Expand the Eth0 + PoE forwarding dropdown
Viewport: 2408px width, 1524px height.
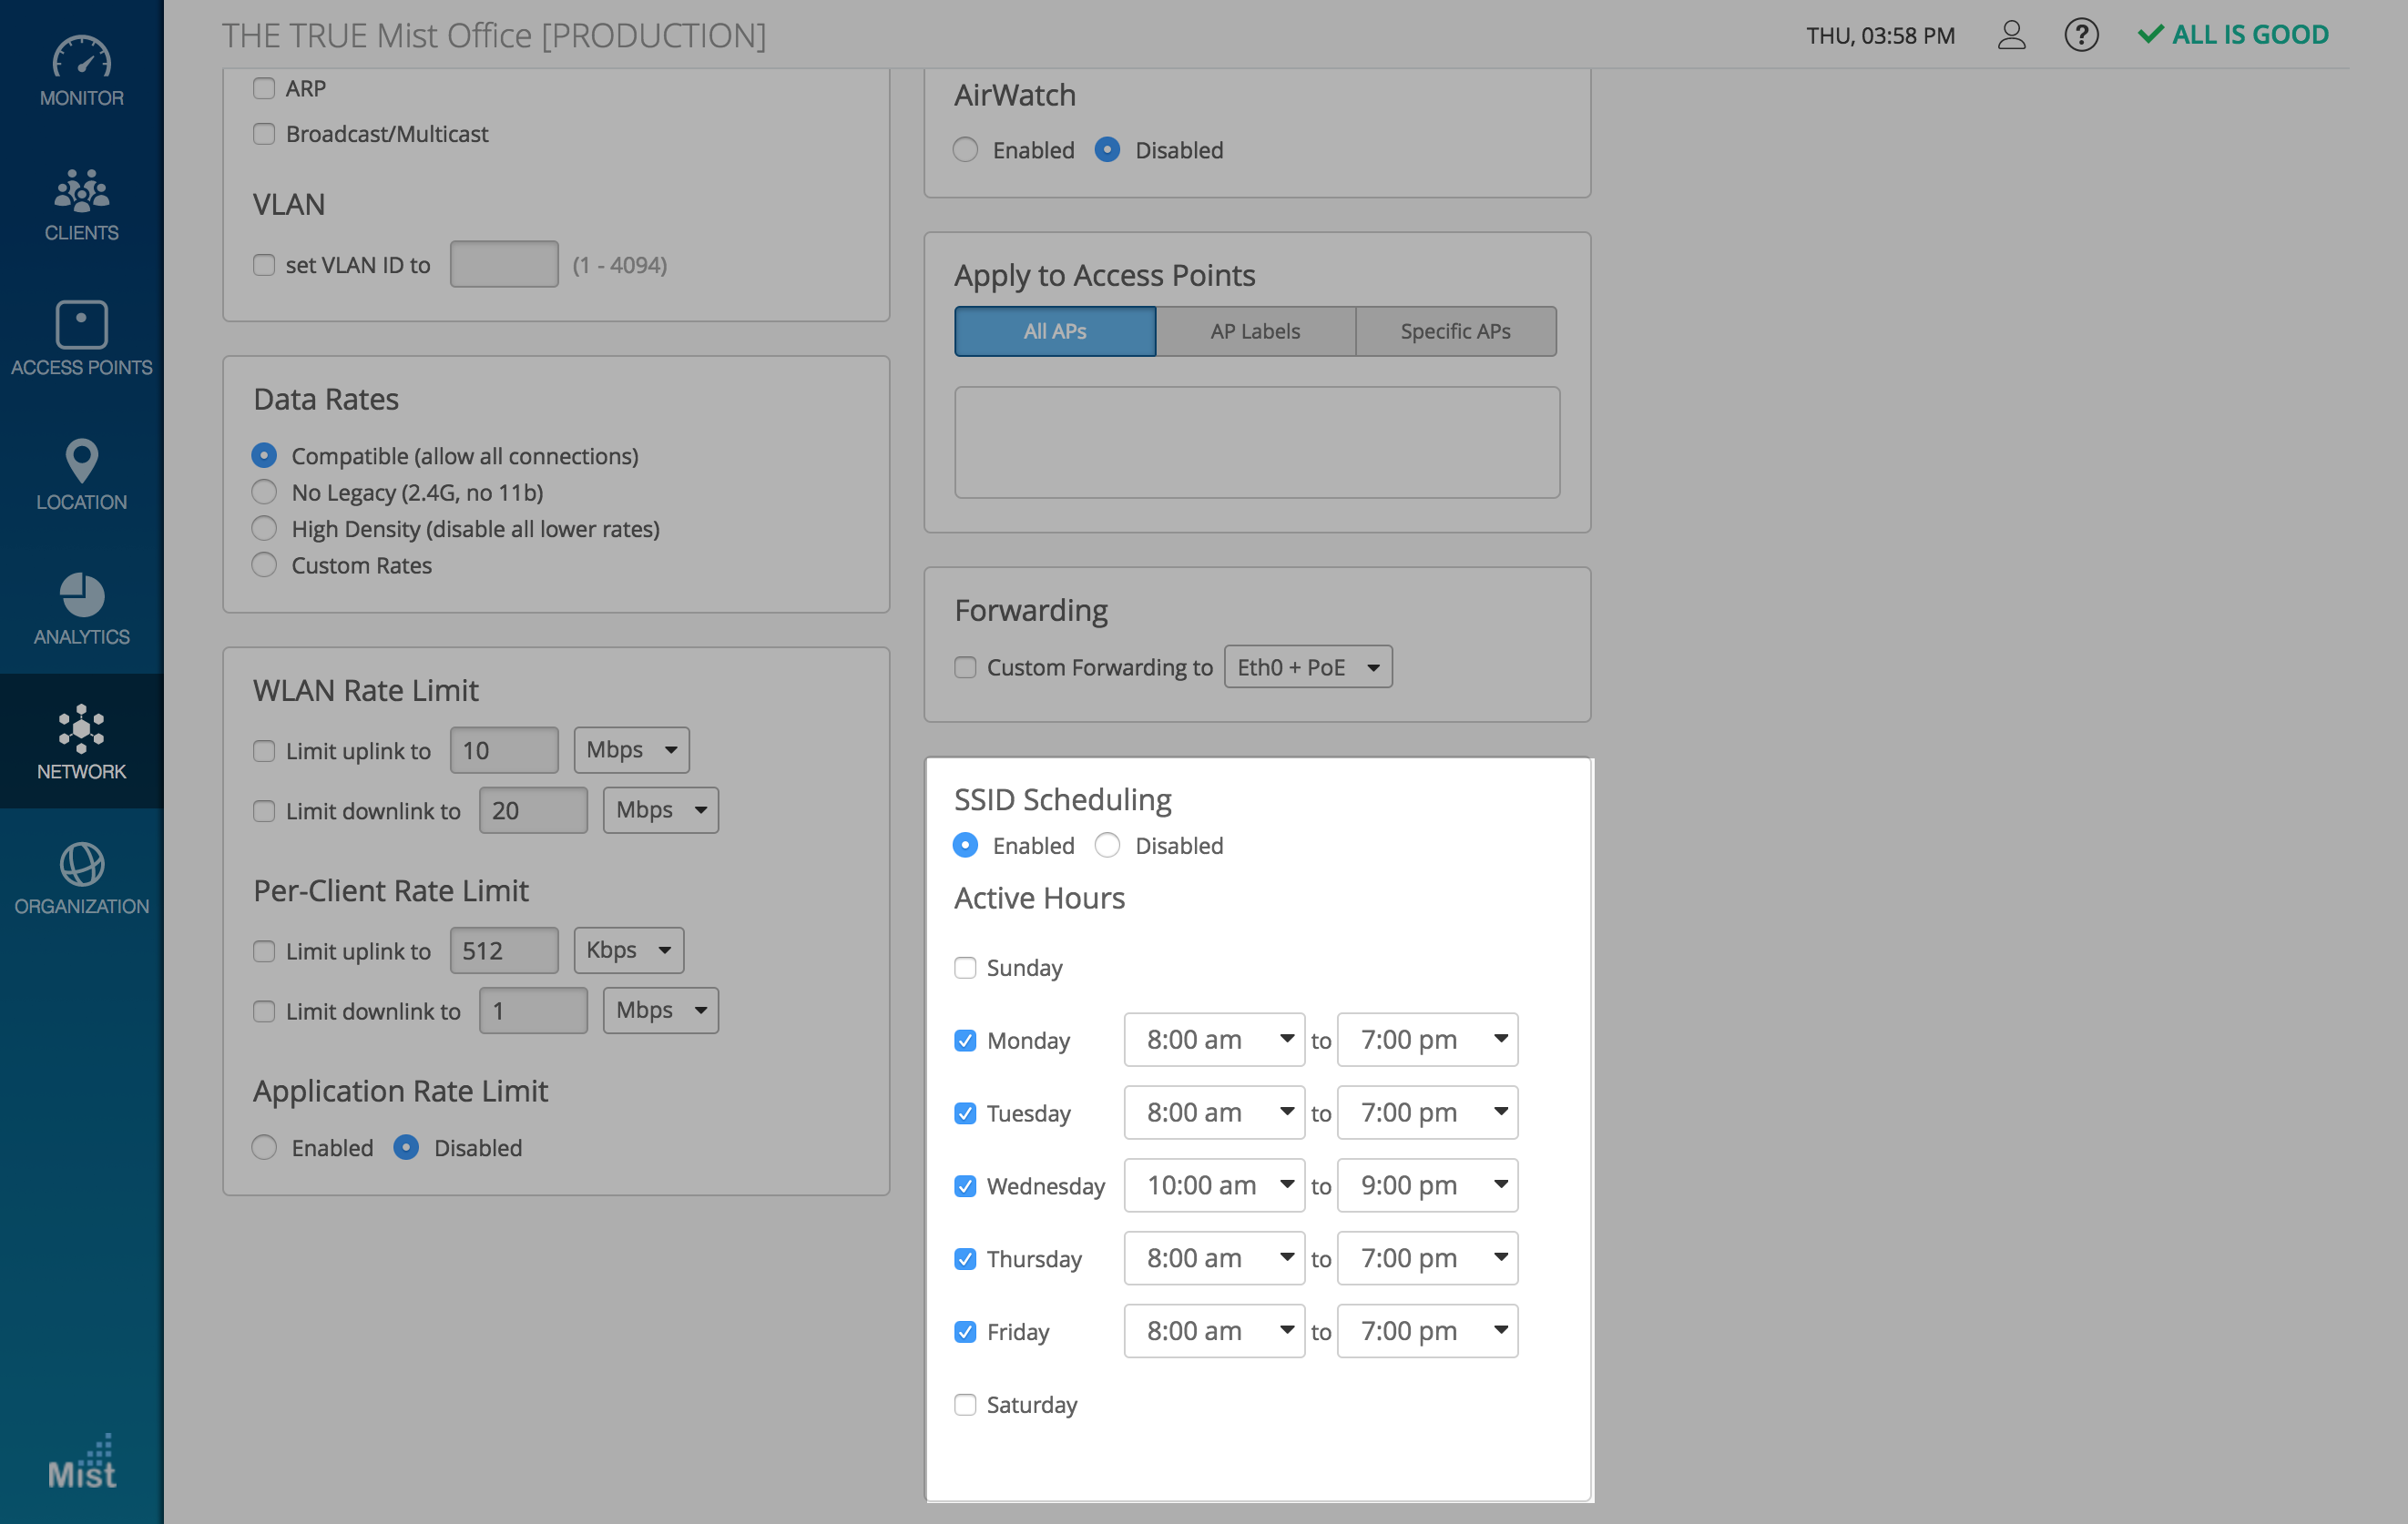(x=1307, y=666)
